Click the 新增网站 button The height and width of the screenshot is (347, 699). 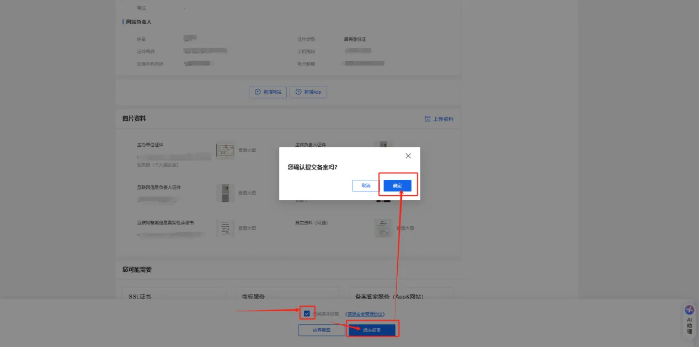(268, 92)
